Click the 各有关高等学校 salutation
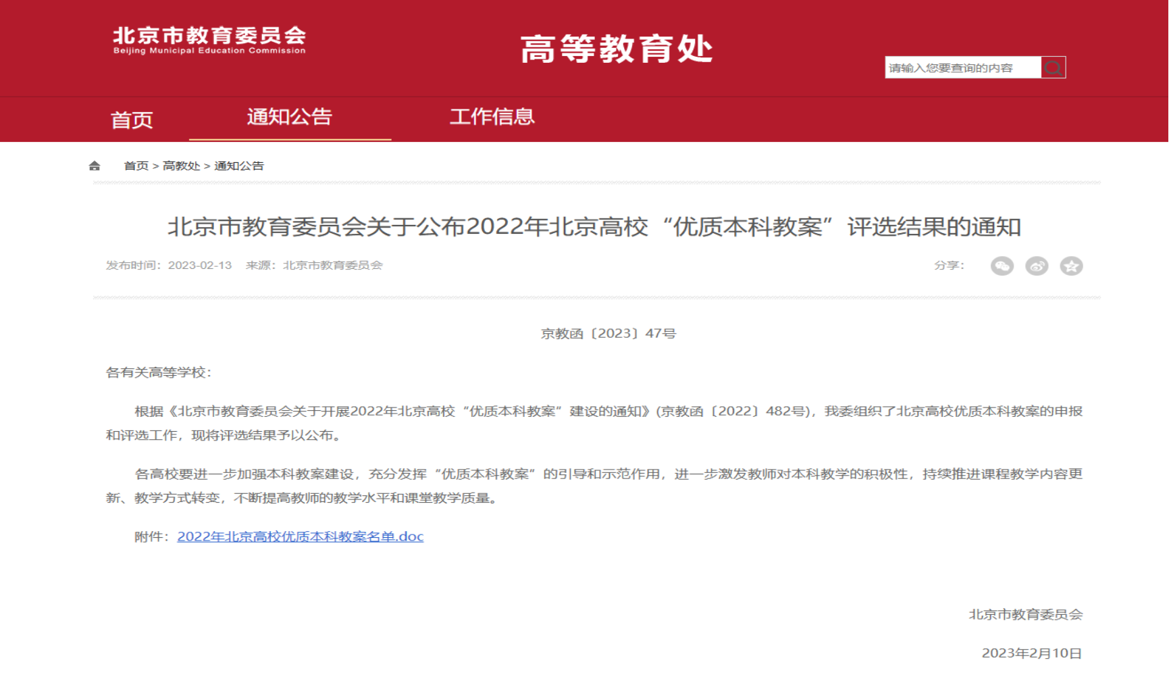Screen dimensions: 1169x700 point(159,372)
